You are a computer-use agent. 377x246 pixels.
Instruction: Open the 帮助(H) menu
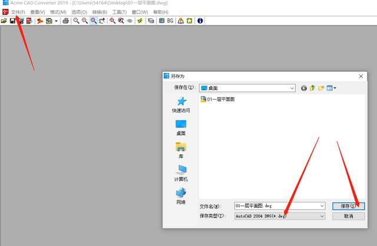(x=161, y=12)
